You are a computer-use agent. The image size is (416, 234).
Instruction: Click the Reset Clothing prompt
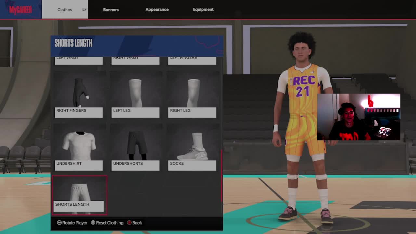pyautogui.click(x=107, y=223)
